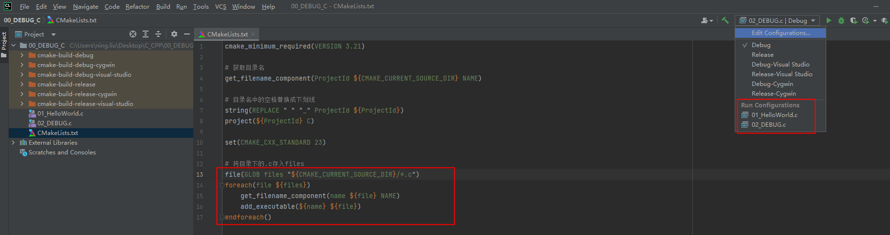Run with Coverage shield icon
Screen dimensions: 890x235
coord(853,20)
